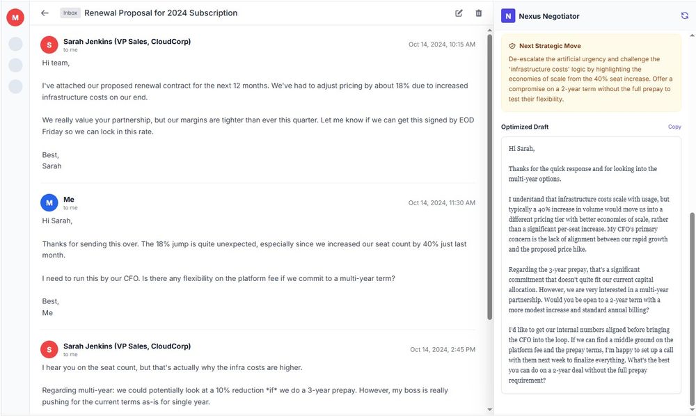Image resolution: width=696 pixels, height=416 pixels.
Task: Refresh the Nexus Negotiator suggestions
Action: (684, 15)
